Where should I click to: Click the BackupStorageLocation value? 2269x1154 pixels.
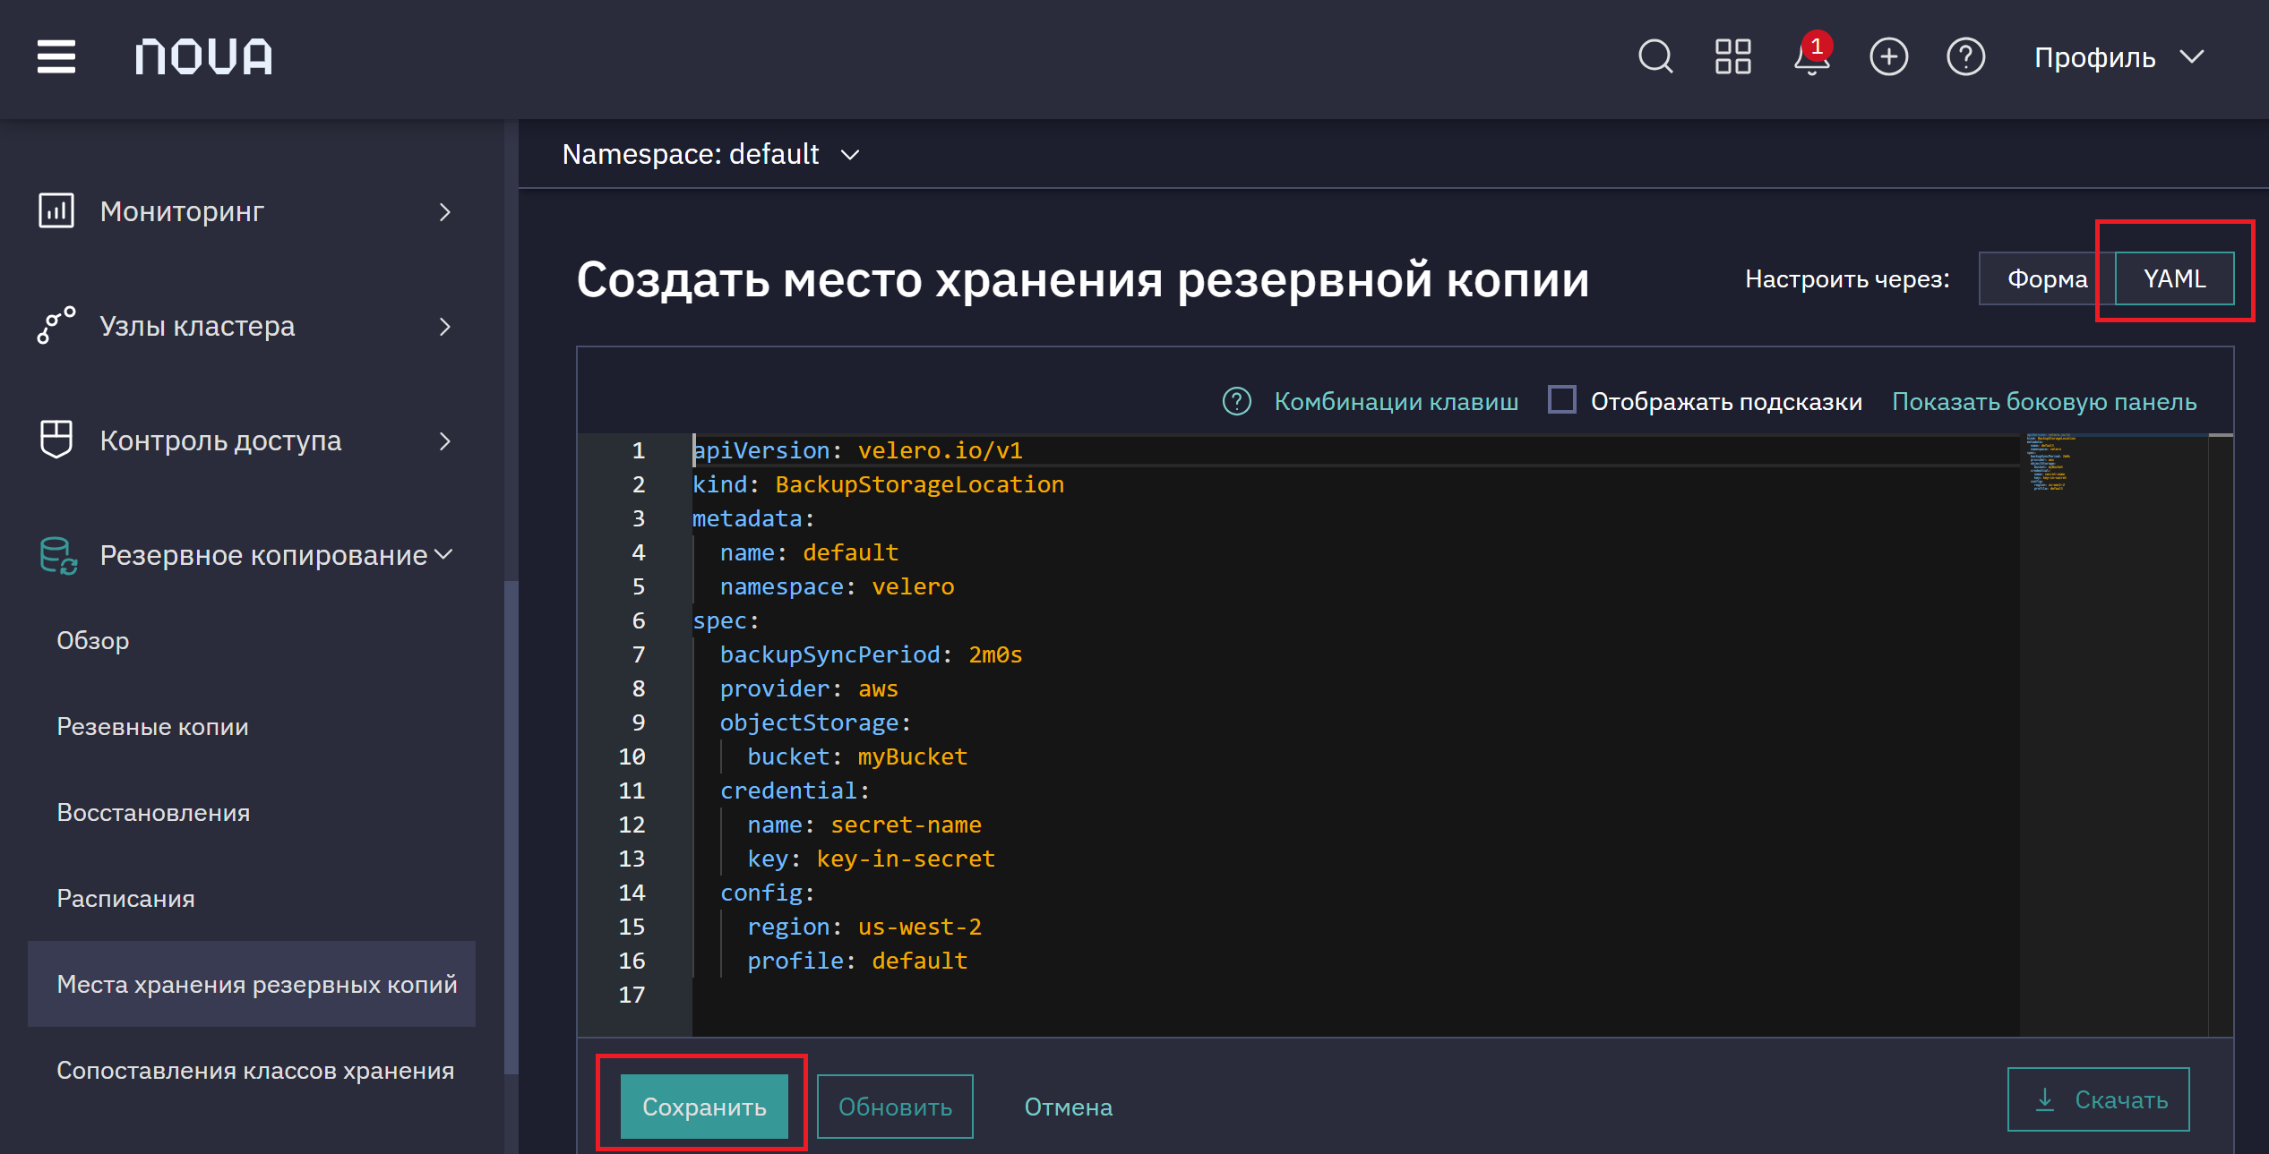[x=919, y=484]
